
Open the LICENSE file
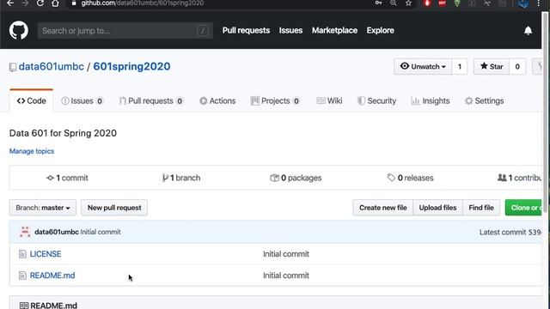click(46, 254)
